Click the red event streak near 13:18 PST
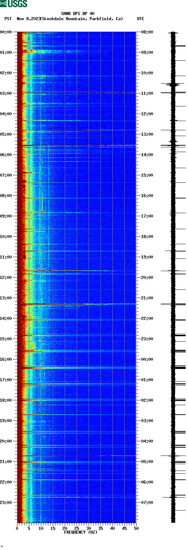 (x=77, y=304)
